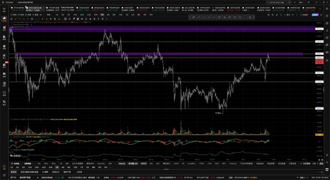This screenshot has height=180, width=330.
Task: Expand the indicator list arrow after SAR
Action: (115, 163)
